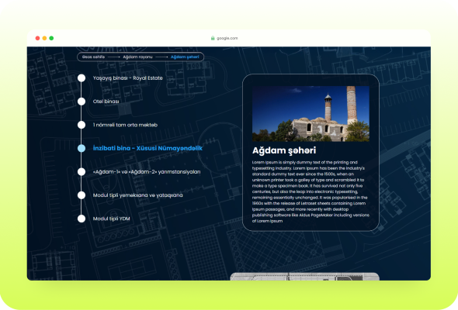Click the Ağdam şəhəri card heading
The image size is (458, 310).
click(284, 150)
